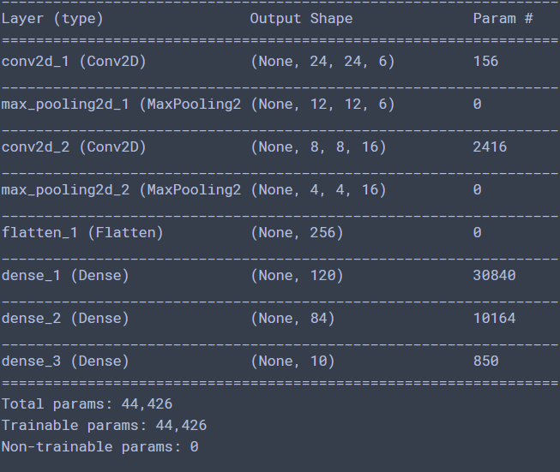Click the 'Param #' column header
This screenshot has height=472, width=560.
pos(503,18)
